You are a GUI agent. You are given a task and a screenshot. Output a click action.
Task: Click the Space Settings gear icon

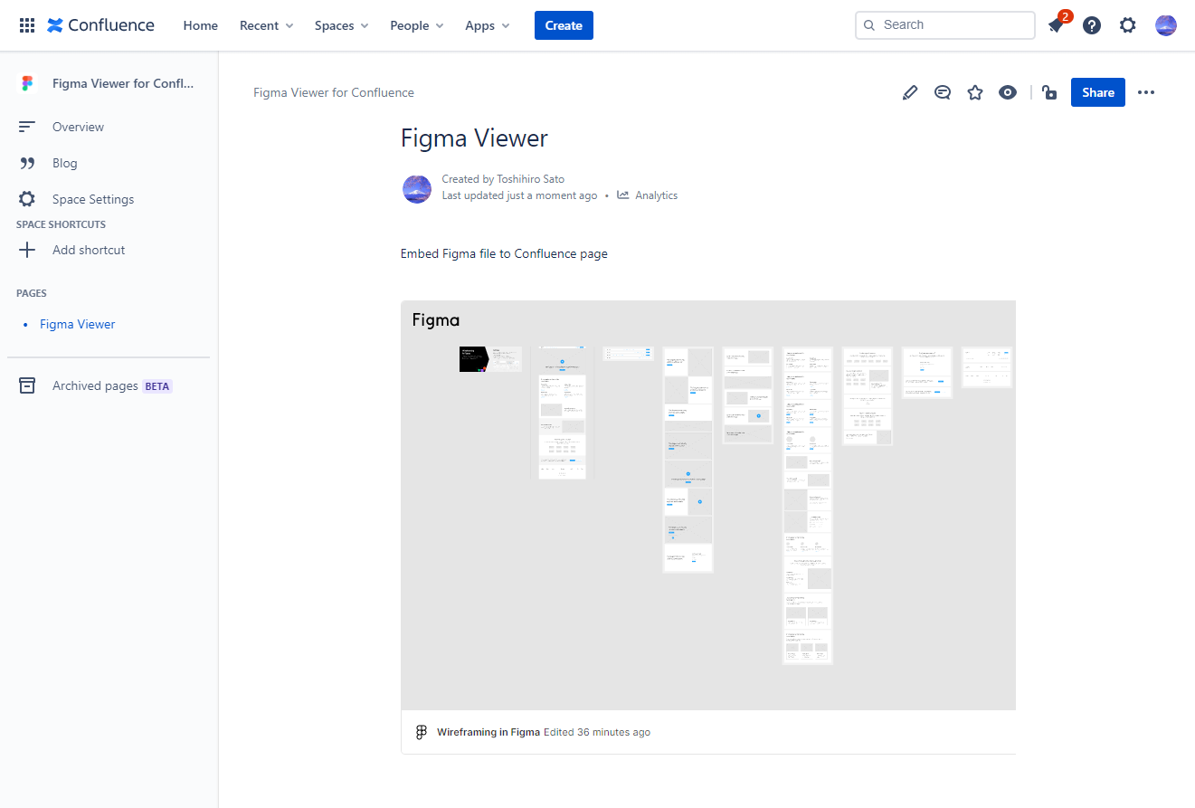27,199
